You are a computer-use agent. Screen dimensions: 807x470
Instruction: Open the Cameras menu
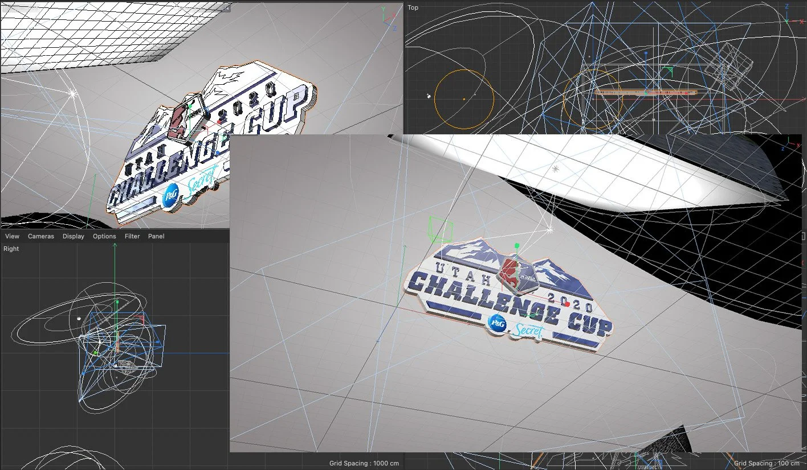(41, 236)
